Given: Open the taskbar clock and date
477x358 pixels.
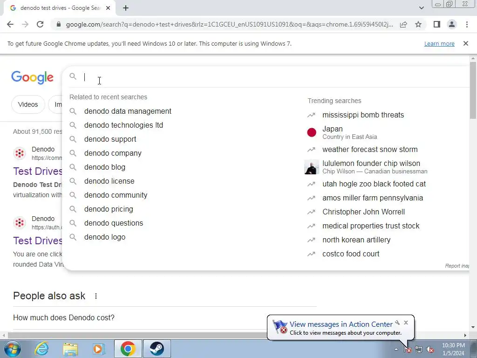Looking at the screenshot, I should click(453, 349).
